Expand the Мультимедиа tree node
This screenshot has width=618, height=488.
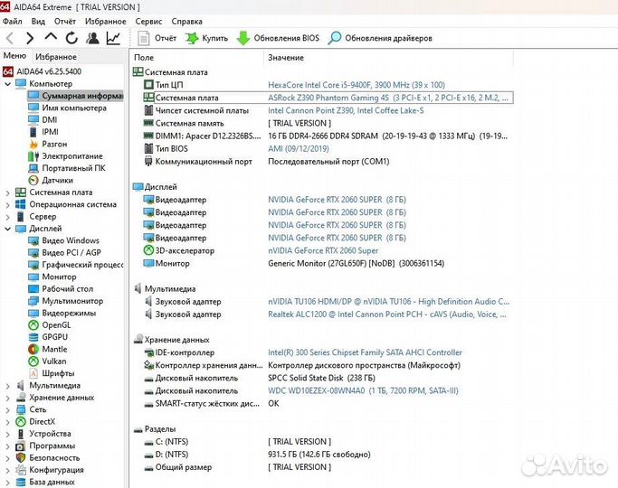point(7,386)
